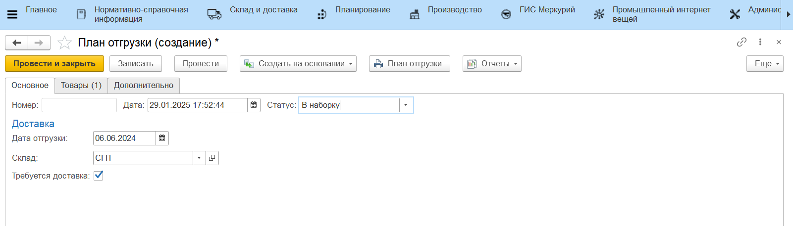
Task: Open calendar picker for Дата field
Action: click(x=254, y=105)
